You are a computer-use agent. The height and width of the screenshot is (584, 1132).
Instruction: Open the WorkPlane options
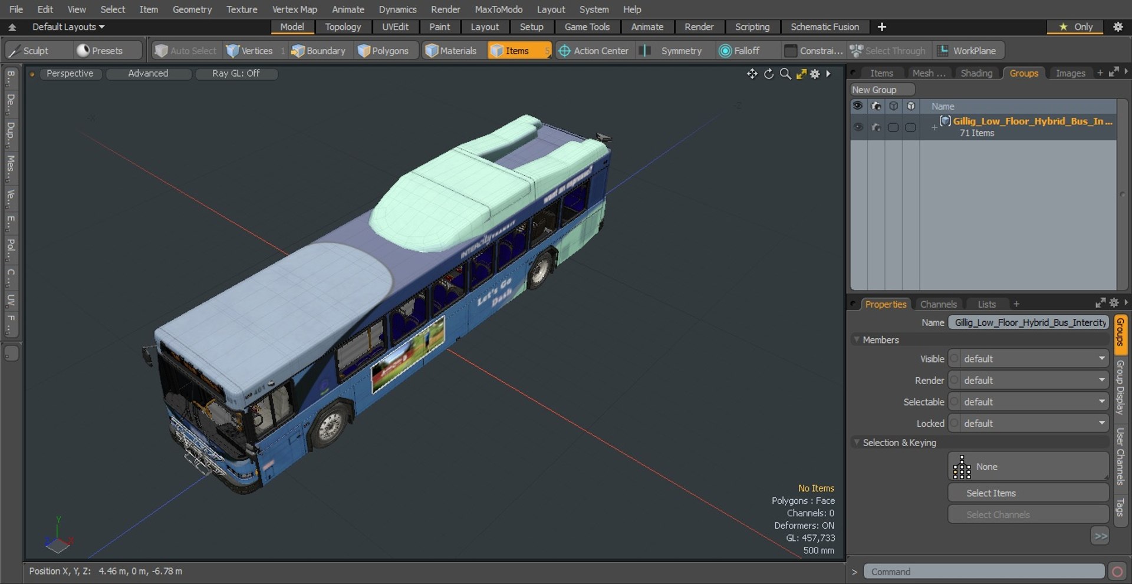click(968, 51)
